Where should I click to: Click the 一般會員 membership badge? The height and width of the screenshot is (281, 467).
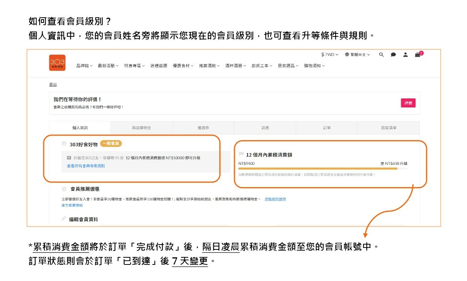[x=111, y=144]
